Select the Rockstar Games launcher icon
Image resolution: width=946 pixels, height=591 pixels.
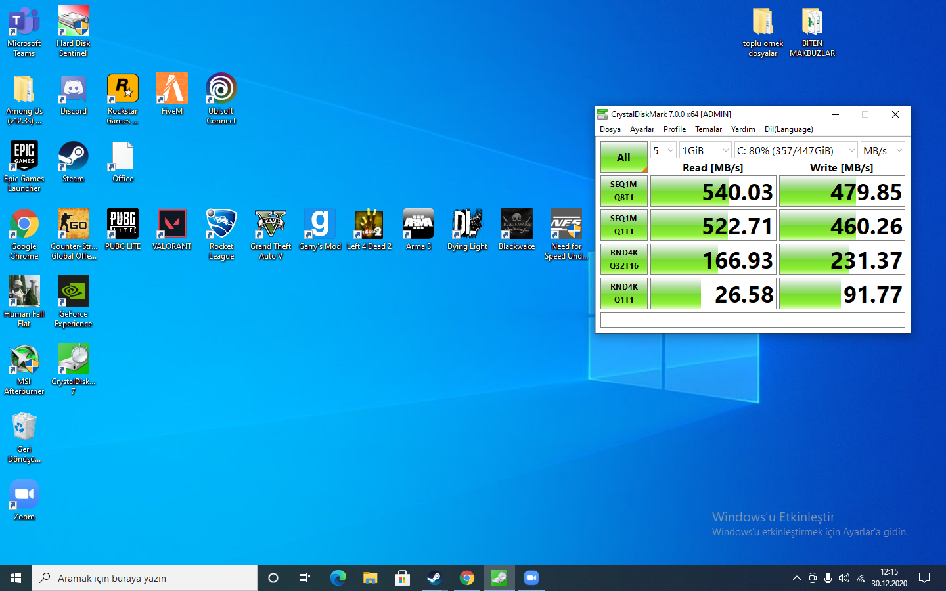(x=123, y=98)
